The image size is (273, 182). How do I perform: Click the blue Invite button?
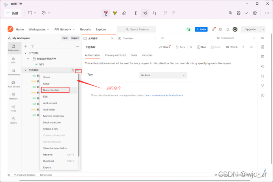[201, 29]
